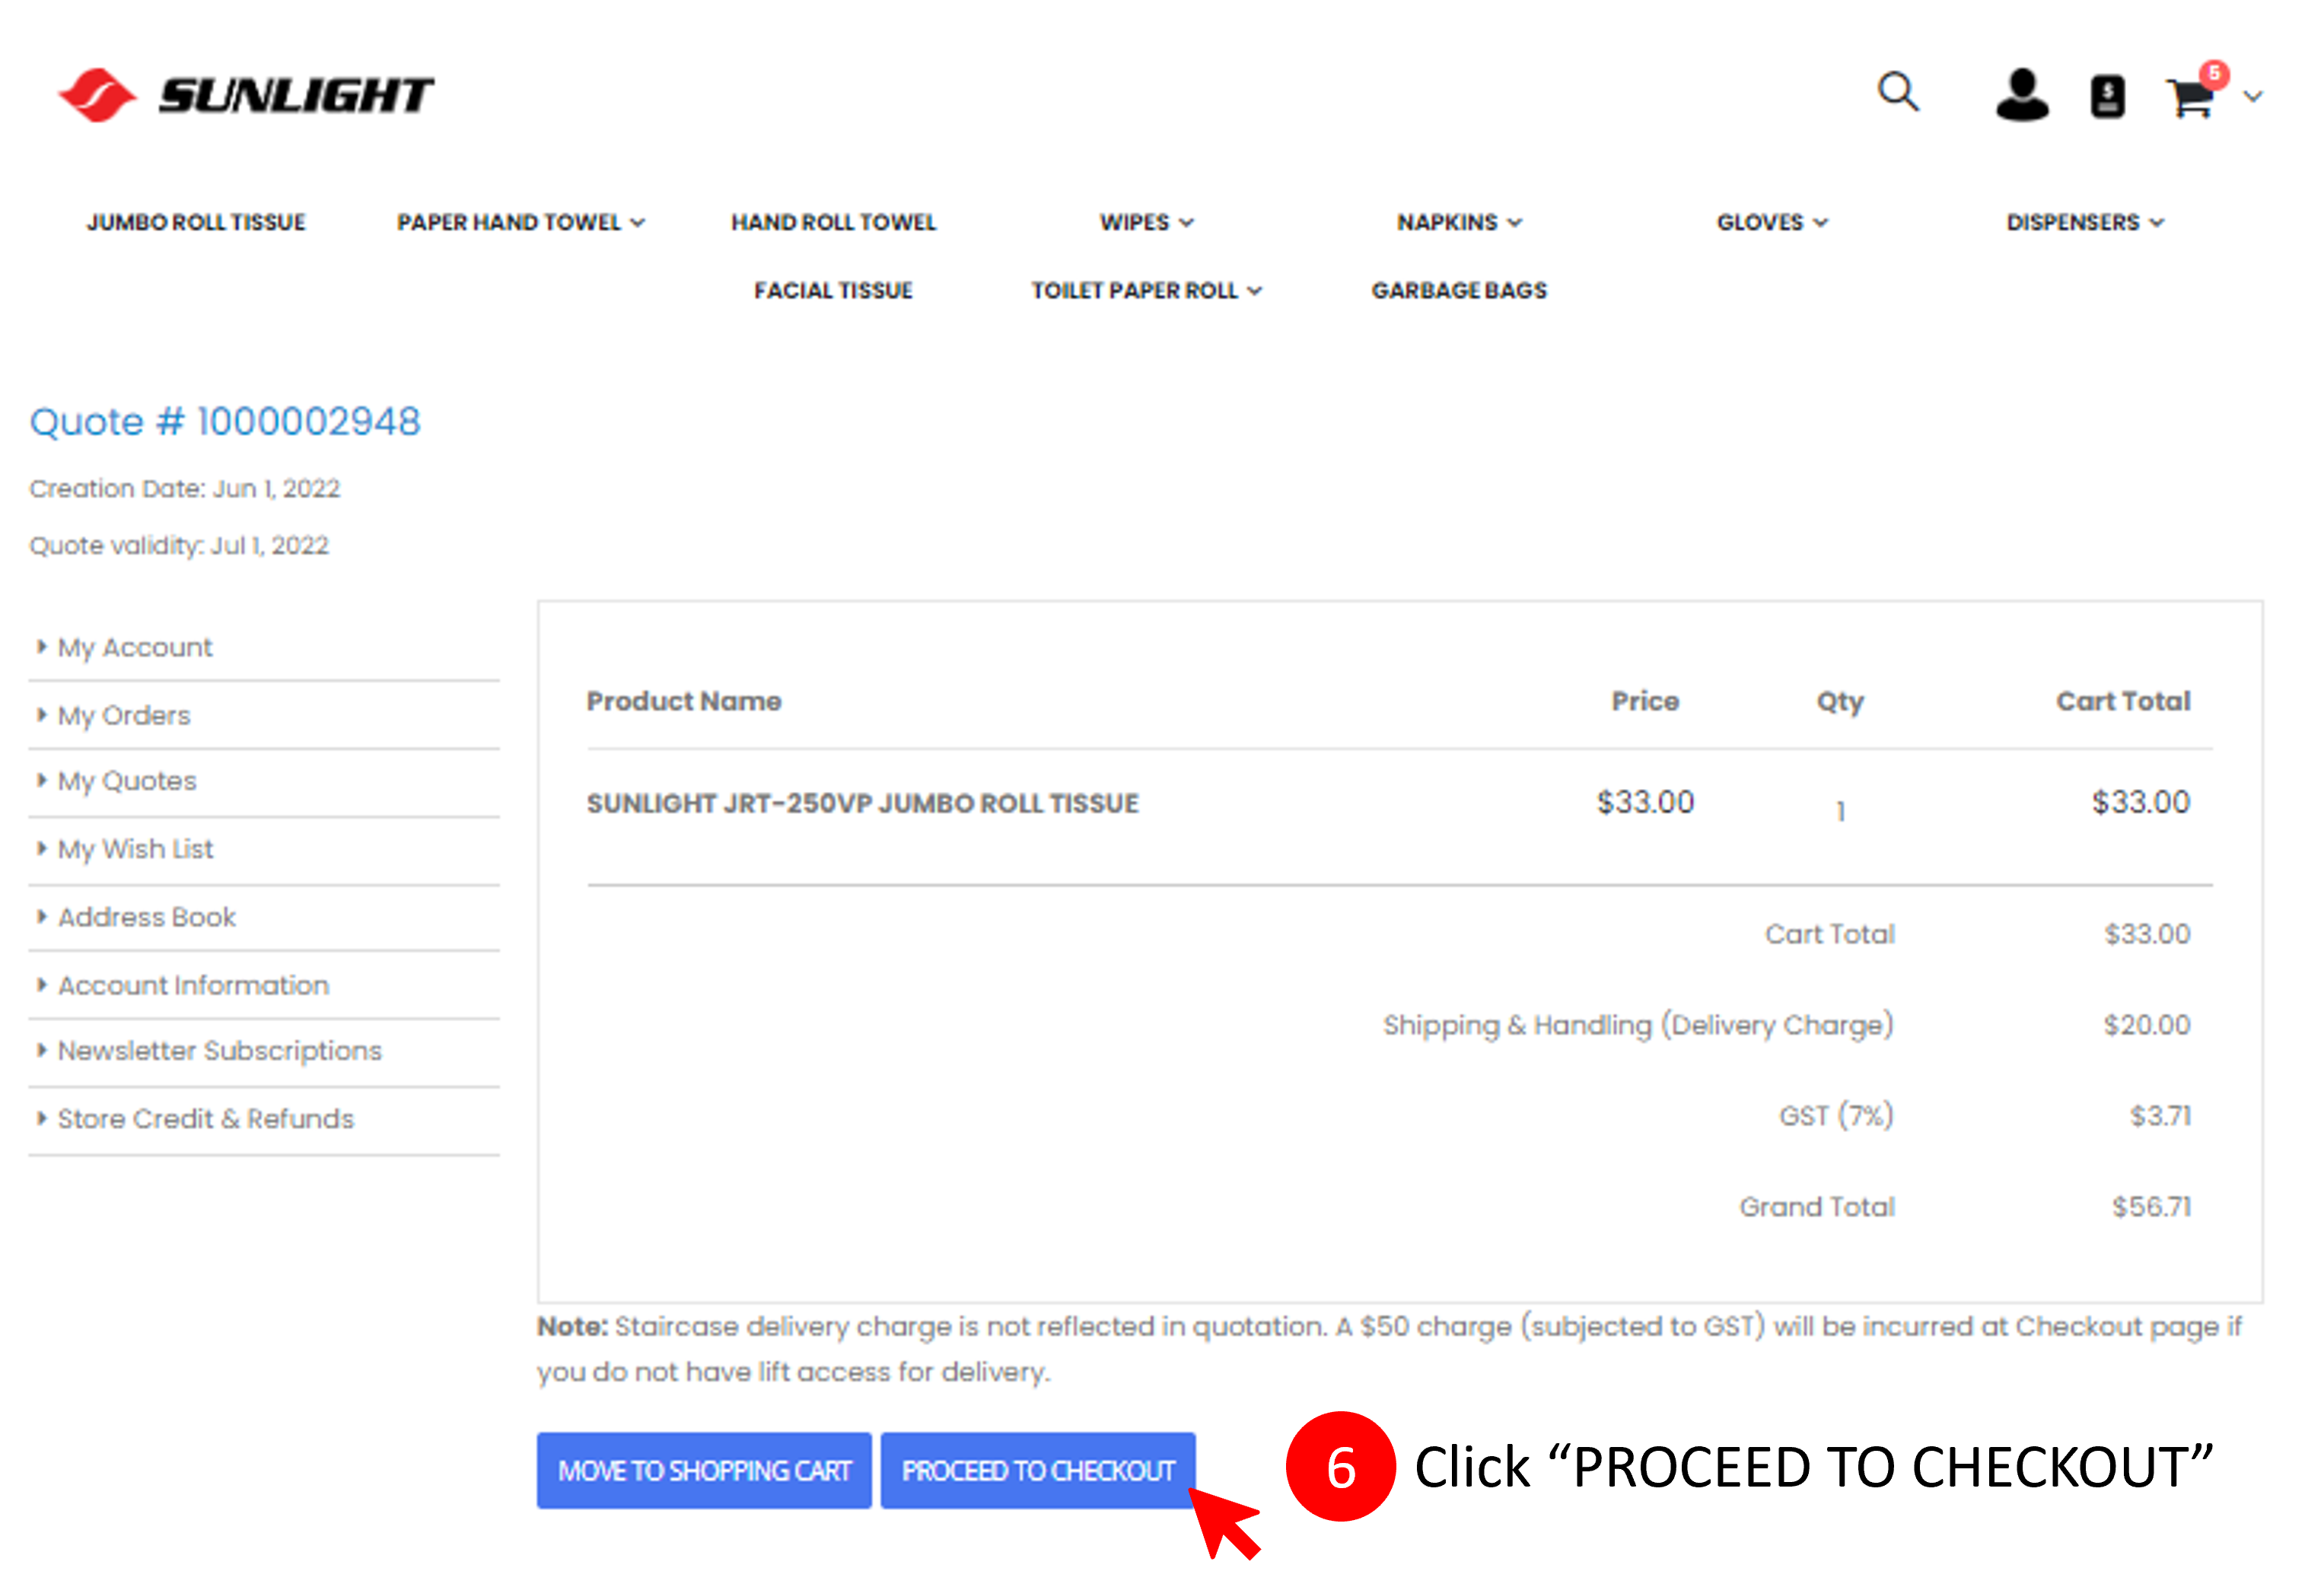Select the Quote # 1000002948 heading

(225, 422)
